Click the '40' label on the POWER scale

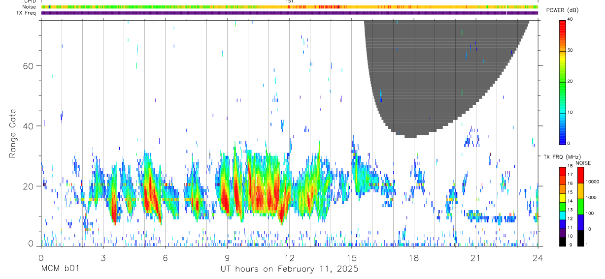571,20
